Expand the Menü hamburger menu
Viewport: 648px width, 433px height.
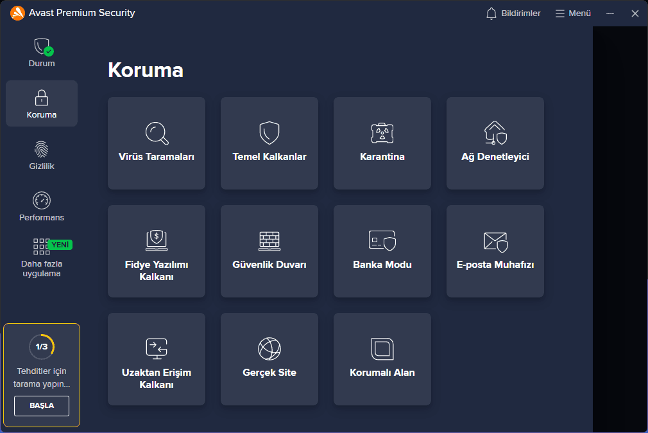(x=573, y=13)
